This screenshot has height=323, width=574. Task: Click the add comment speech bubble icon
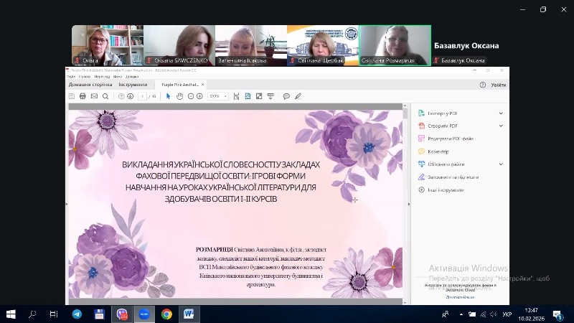click(286, 96)
